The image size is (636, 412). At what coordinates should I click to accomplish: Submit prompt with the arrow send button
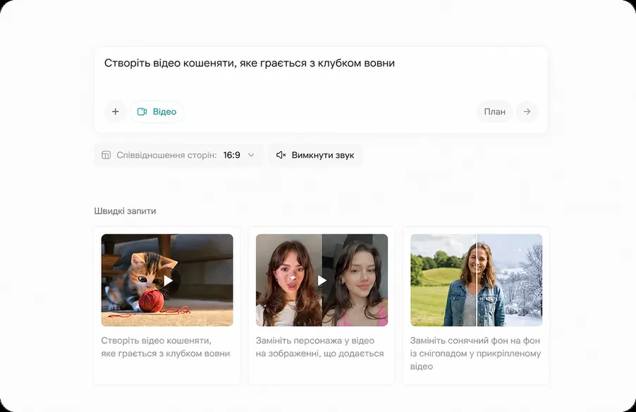pyautogui.click(x=527, y=111)
